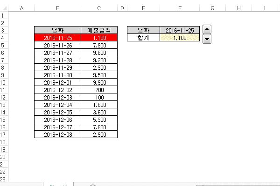This screenshot has height=186, width=280.
Task: Select cell with amount 9,500
Action: point(99,75)
